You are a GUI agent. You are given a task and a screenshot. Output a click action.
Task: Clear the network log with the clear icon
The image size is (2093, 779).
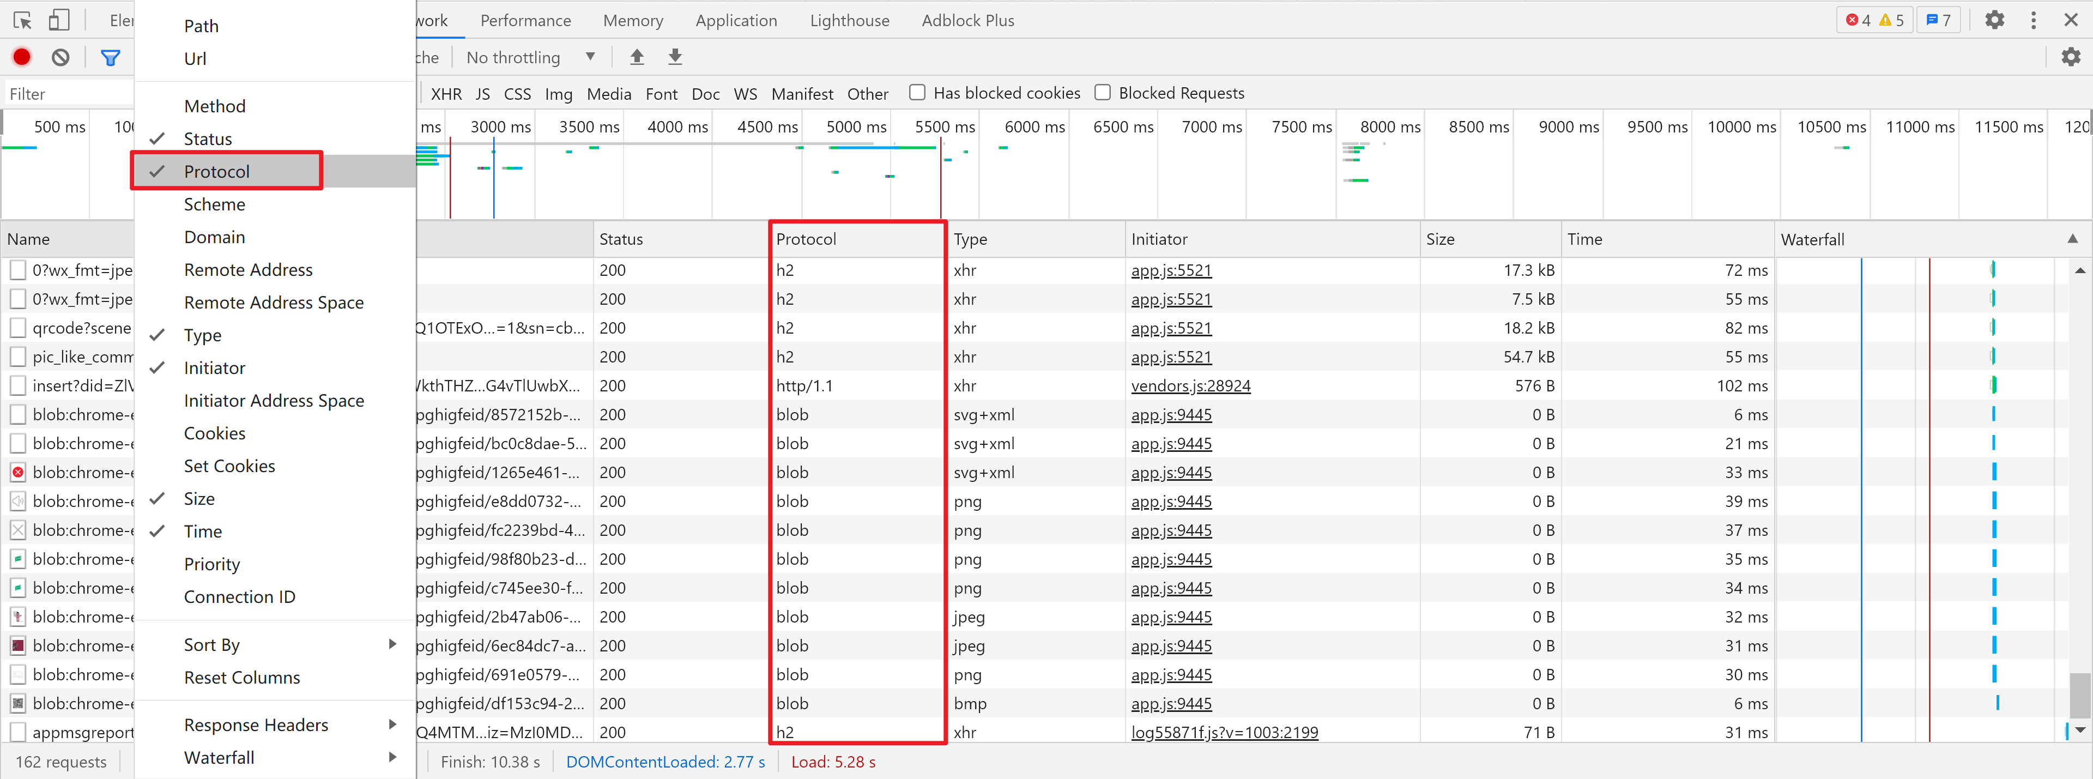[60, 57]
